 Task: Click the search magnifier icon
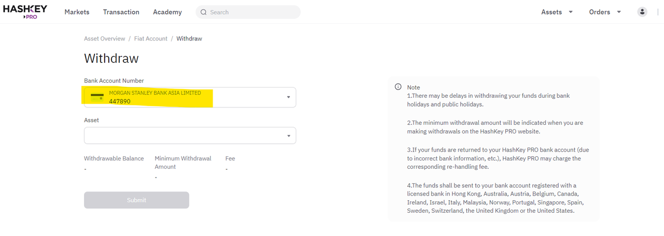[203, 12]
